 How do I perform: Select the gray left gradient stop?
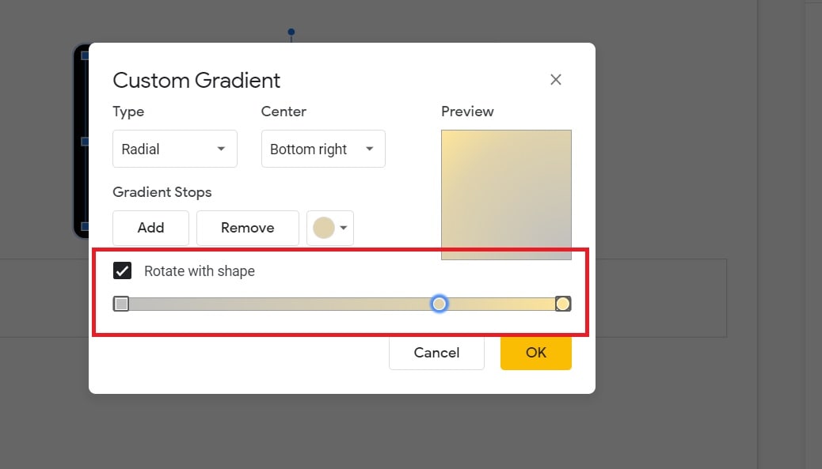point(121,304)
